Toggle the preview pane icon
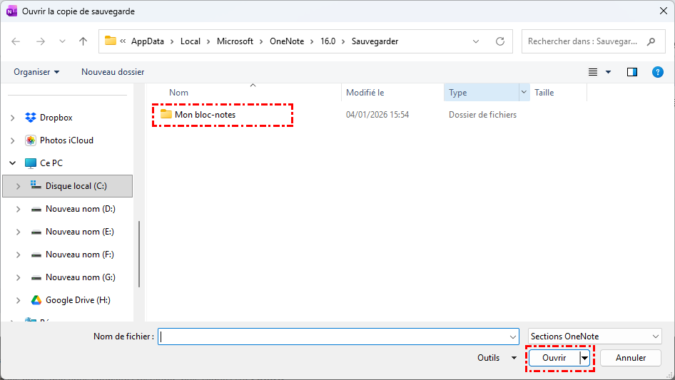The width and height of the screenshot is (675, 380). (x=631, y=72)
